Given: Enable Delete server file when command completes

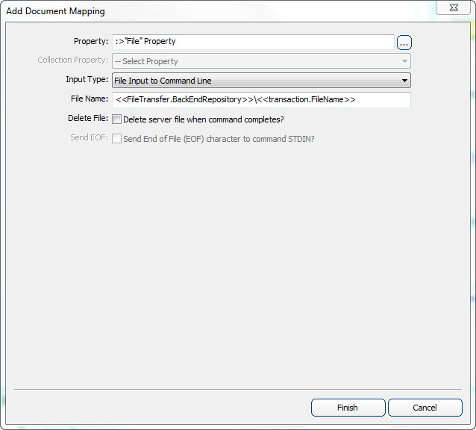Looking at the screenshot, I should pos(117,119).
